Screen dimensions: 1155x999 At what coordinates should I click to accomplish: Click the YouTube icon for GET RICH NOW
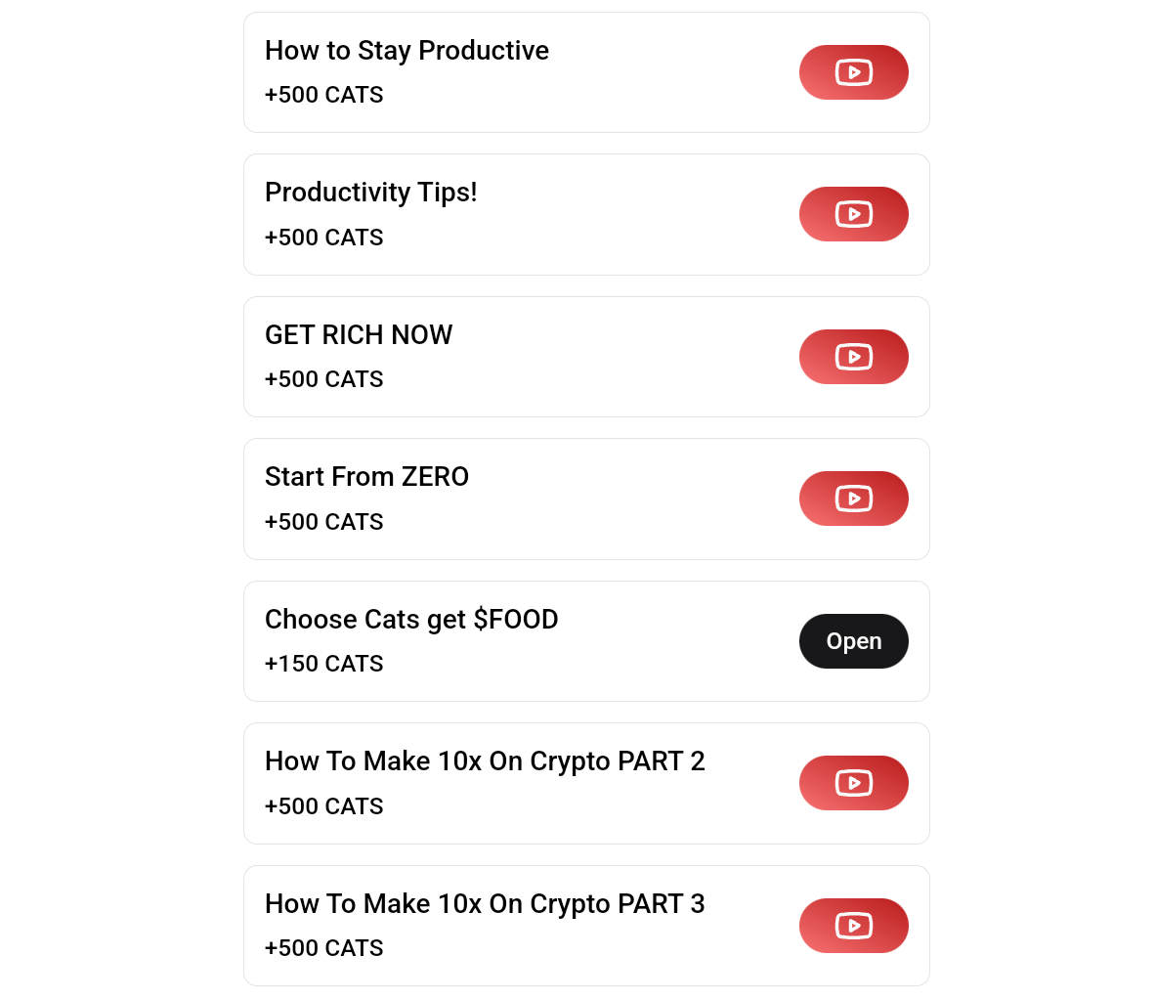(x=853, y=357)
